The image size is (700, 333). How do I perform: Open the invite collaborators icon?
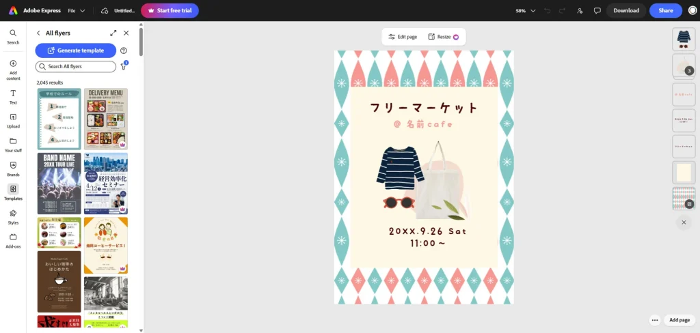click(580, 11)
